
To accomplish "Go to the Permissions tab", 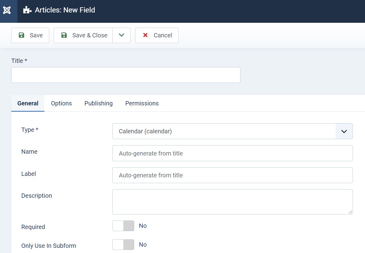I will click(x=142, y=103).
